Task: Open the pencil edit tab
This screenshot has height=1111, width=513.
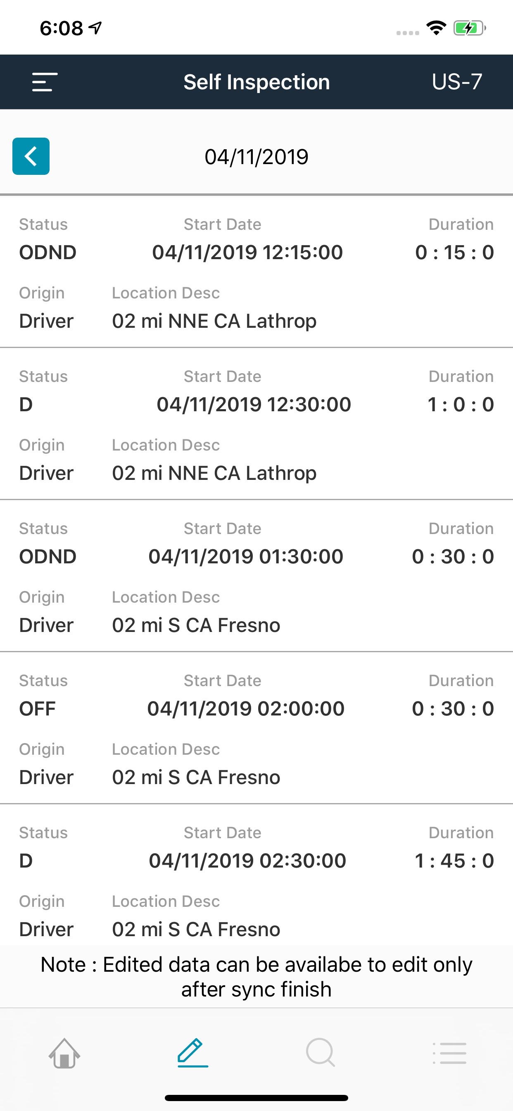Action: tap(193, 1053)
